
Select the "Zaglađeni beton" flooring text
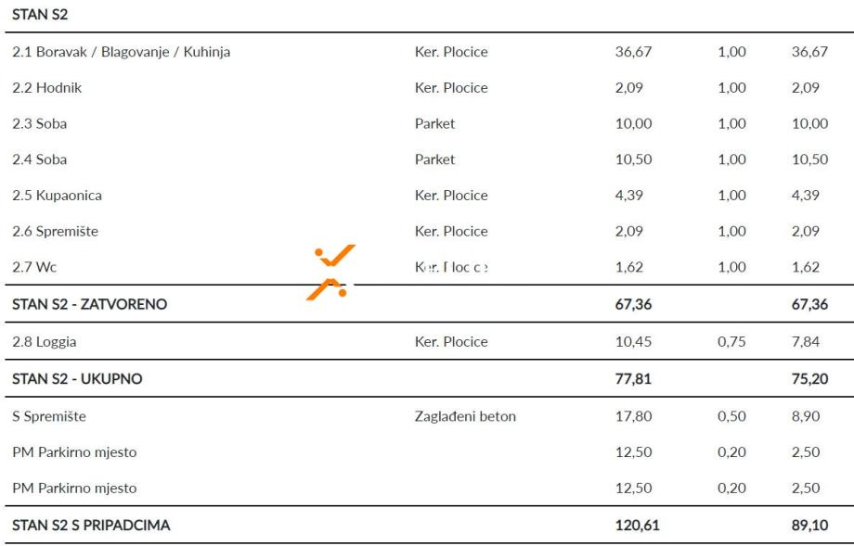point(465,417)
